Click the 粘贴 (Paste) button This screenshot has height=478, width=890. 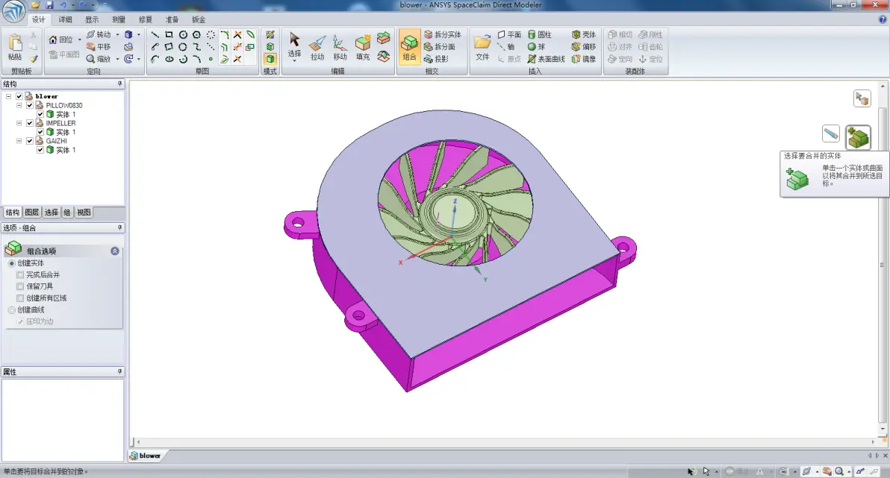[x=16, y=47]
